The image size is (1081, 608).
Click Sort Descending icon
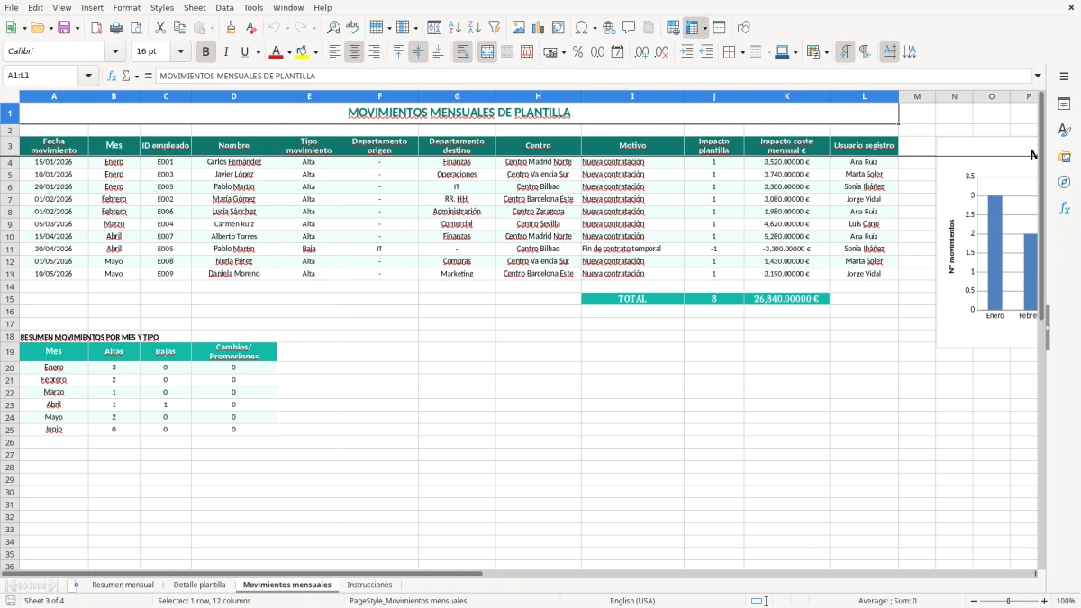(x=475, y=28)
